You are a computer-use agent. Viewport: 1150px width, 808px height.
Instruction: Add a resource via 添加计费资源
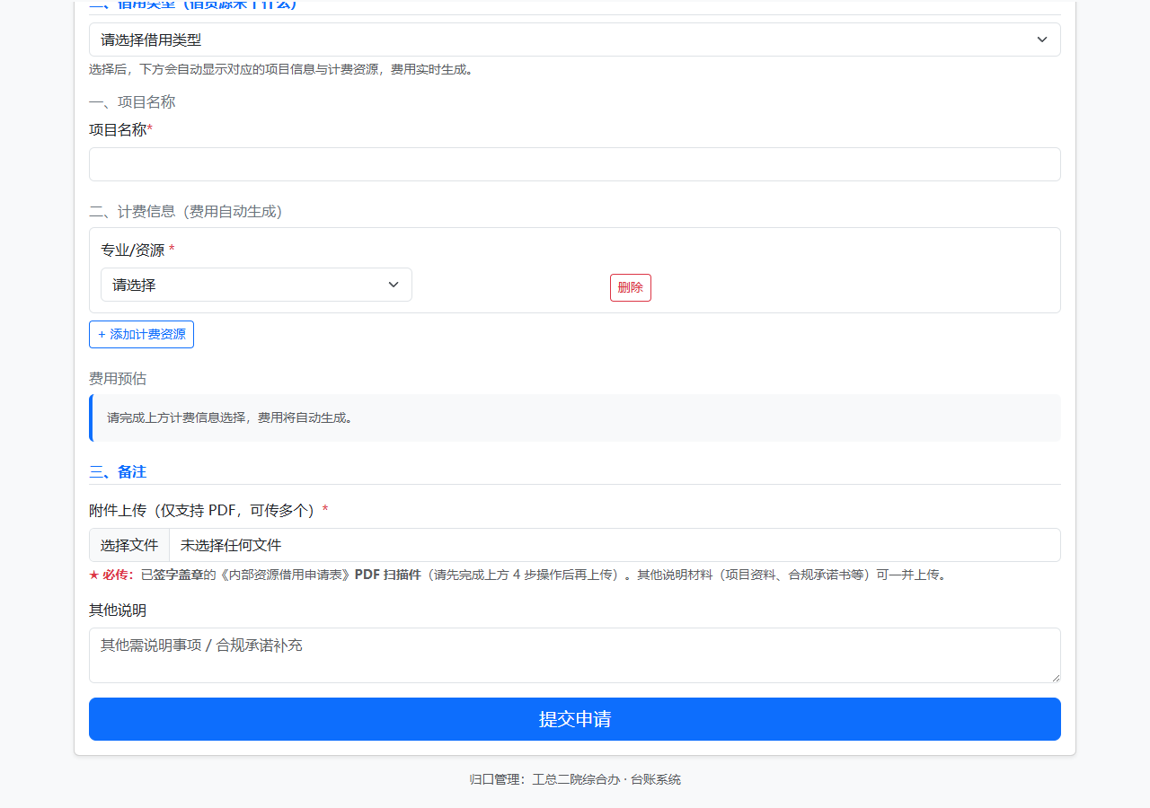141,334
